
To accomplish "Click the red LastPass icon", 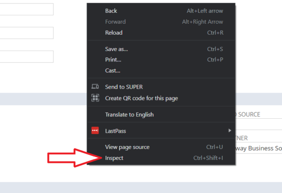I will [95, 131].
